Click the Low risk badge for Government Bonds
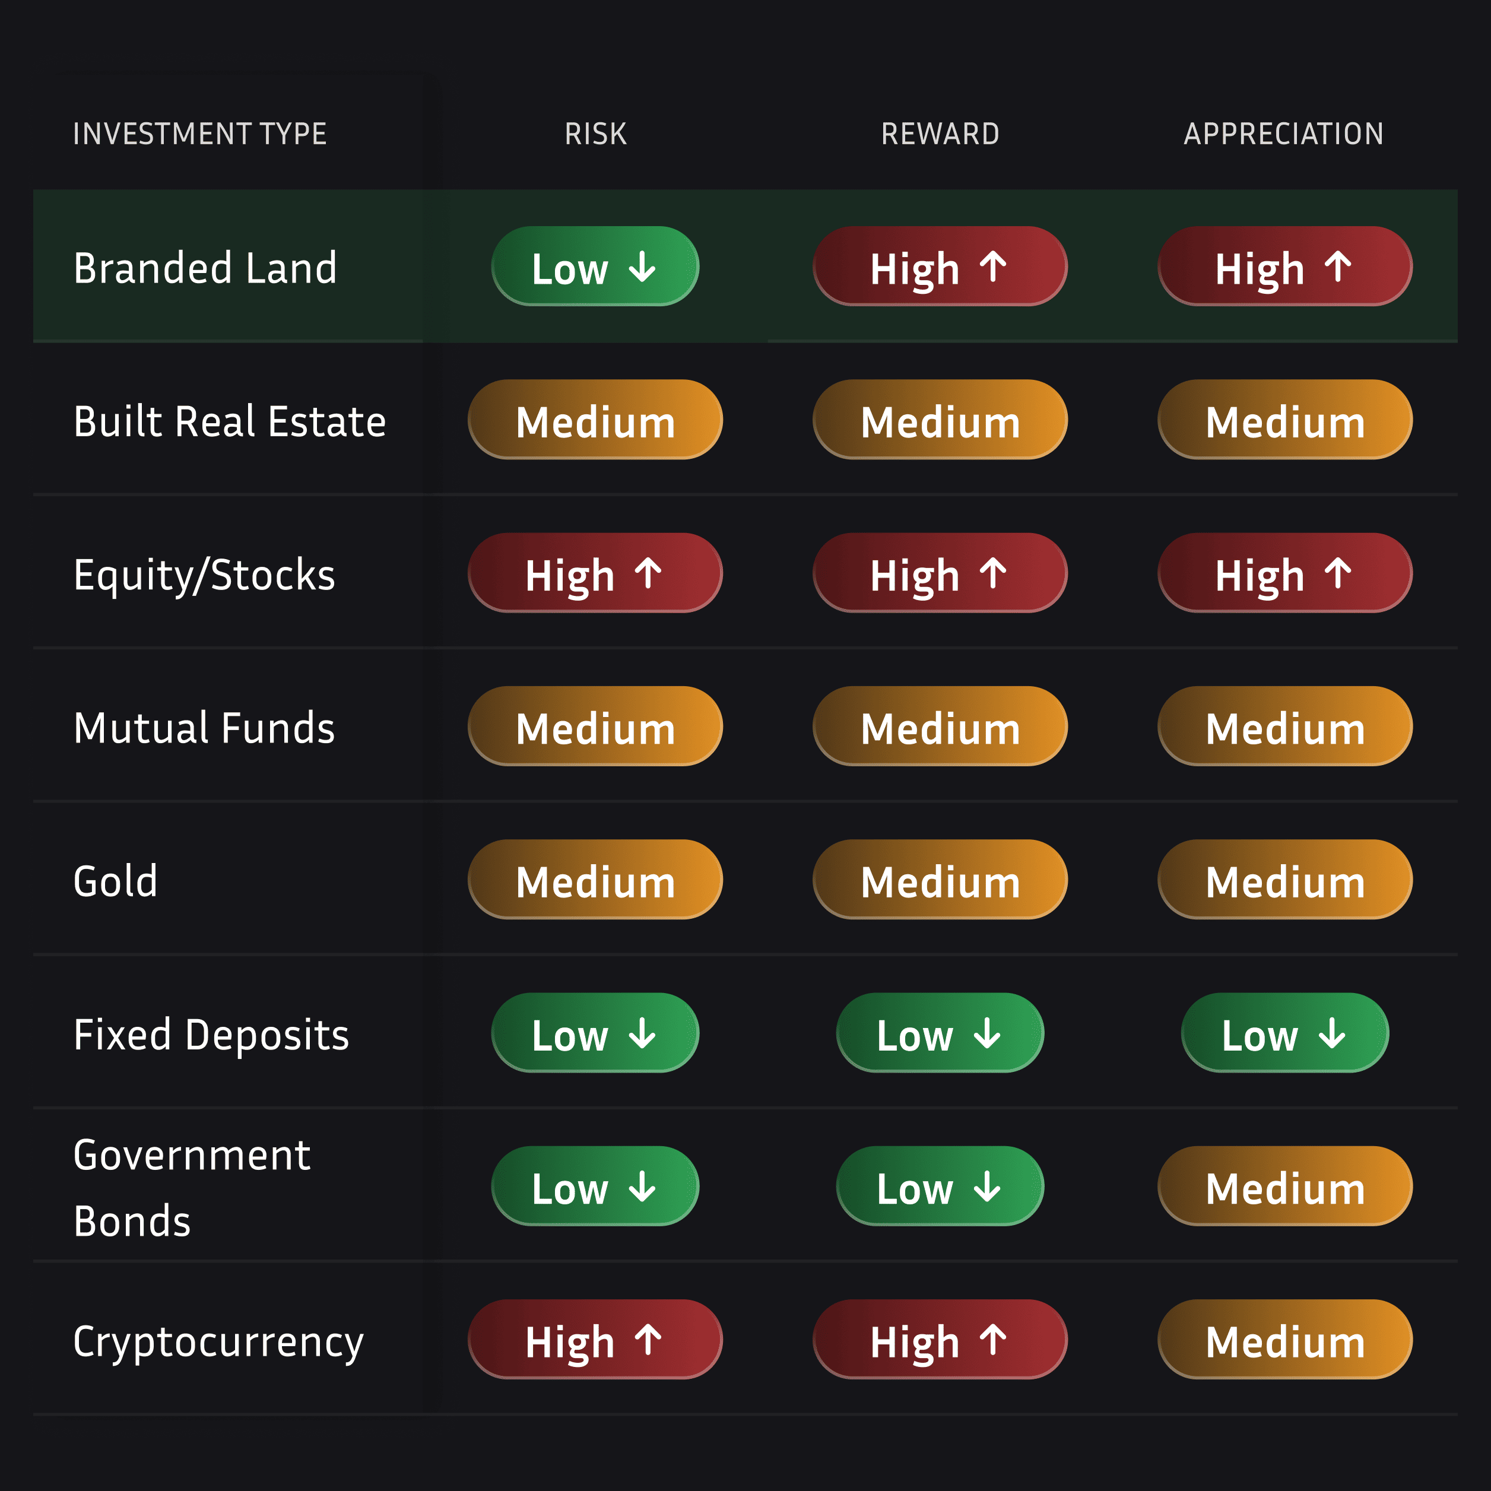Image resolution: width=1491 pixels, height=1491 pixels. (595, 1186)
